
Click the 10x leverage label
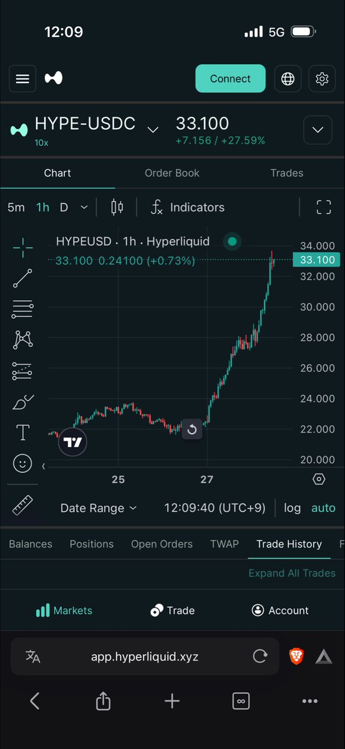[41, 142]
